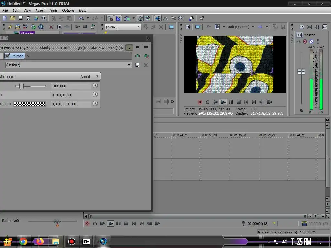This screenshot has width=331, height=248.
Task: Click the Zoom Edit tool magnifier icon
Action: coord(181,18)
